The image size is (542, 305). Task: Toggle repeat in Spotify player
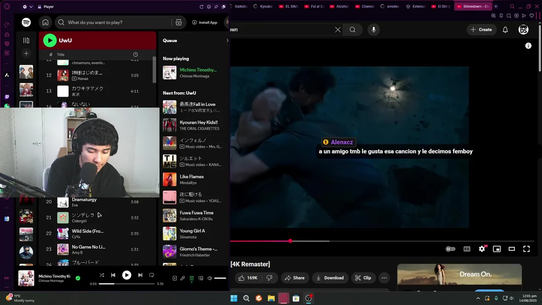(152, 275)
